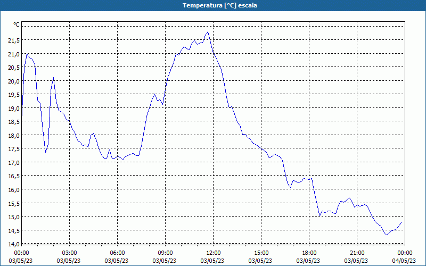Select the 17,5 temperature axis label
426x266 pixels.
pyautogui.click(x=14, y=149)
